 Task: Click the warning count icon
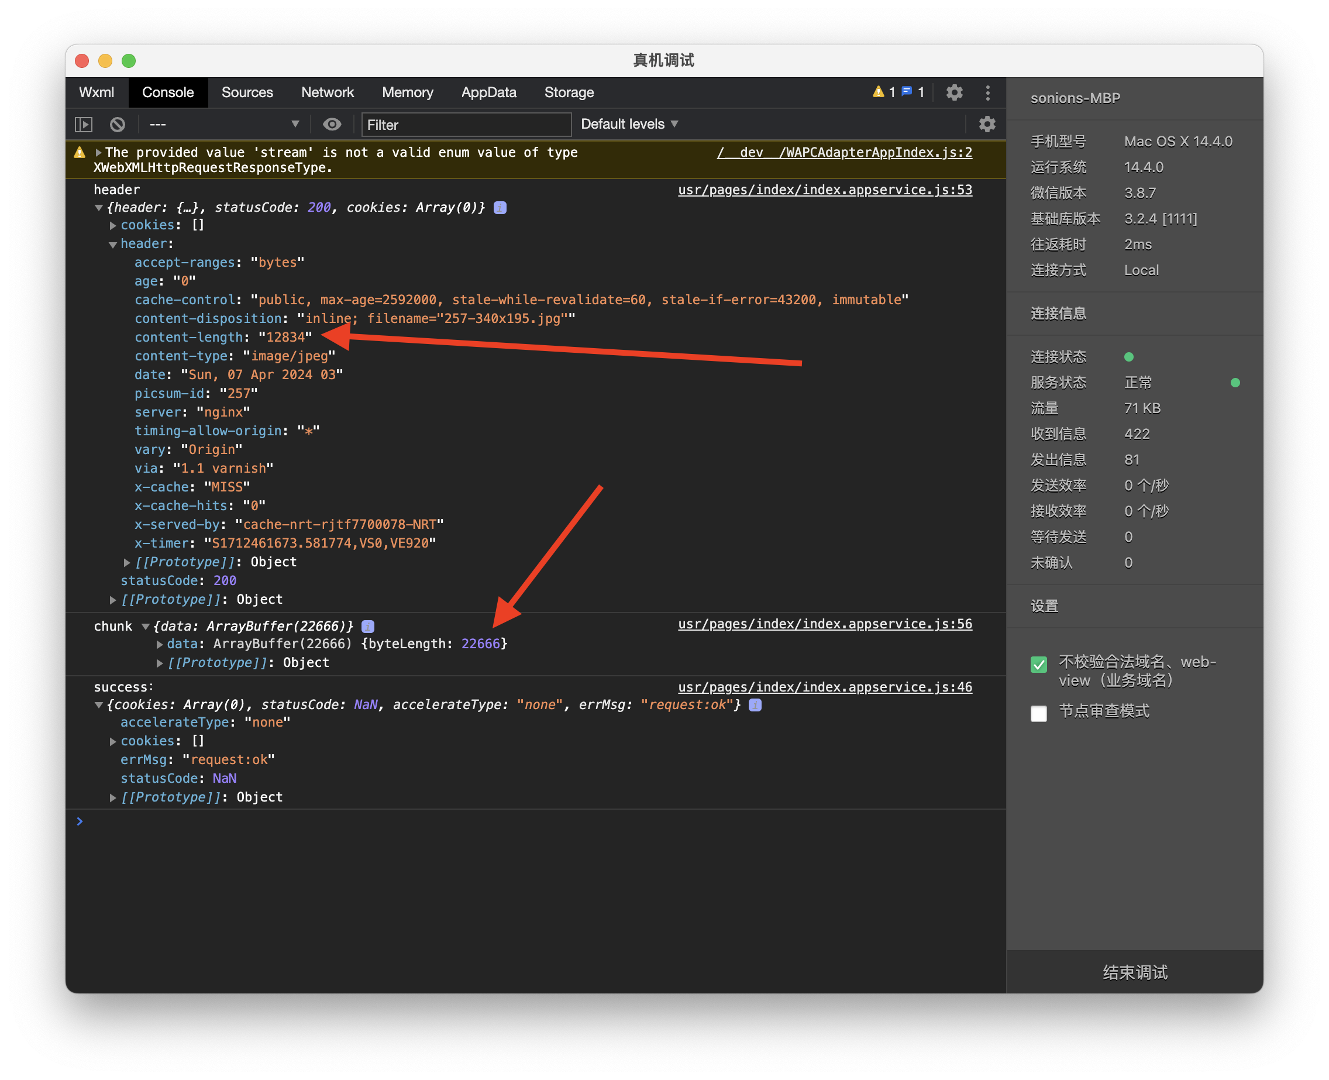(878, 92)
